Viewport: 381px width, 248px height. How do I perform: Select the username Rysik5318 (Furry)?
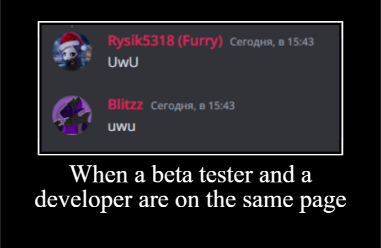tap(165, 41)
